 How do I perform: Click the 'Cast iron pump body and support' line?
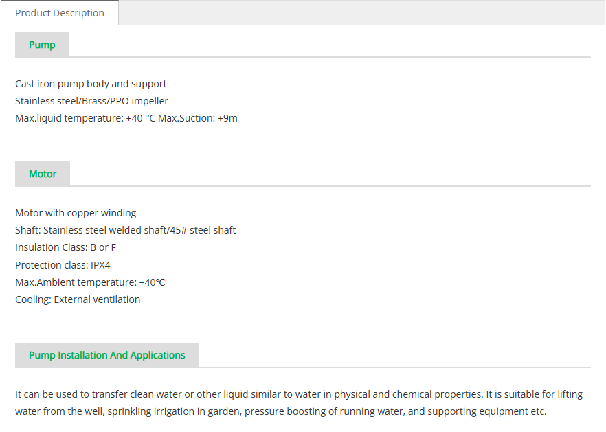pos(91,84)
